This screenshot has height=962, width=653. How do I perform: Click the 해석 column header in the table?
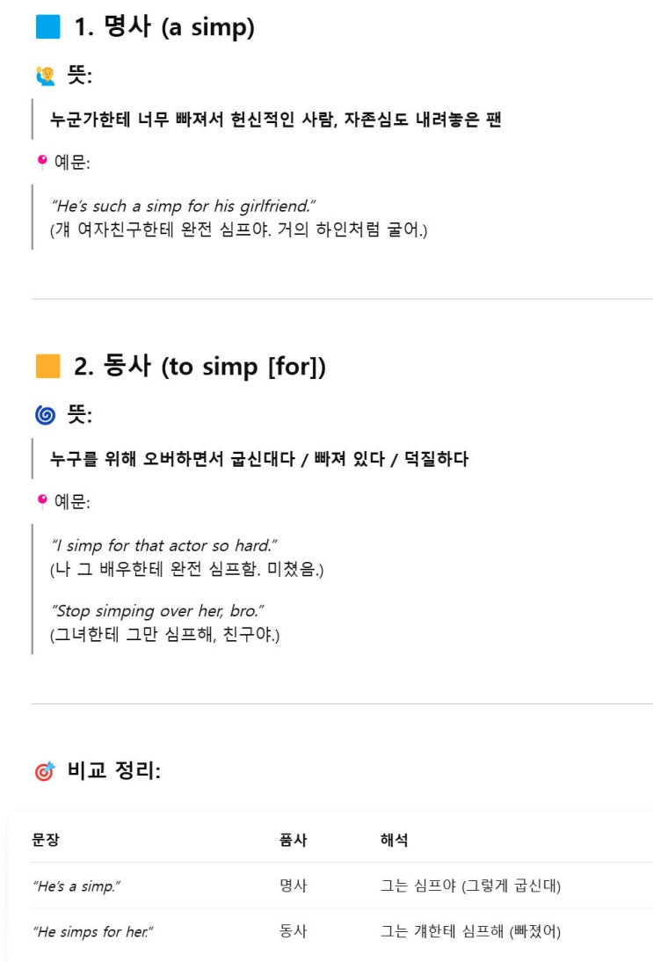(x=394, y=841)
